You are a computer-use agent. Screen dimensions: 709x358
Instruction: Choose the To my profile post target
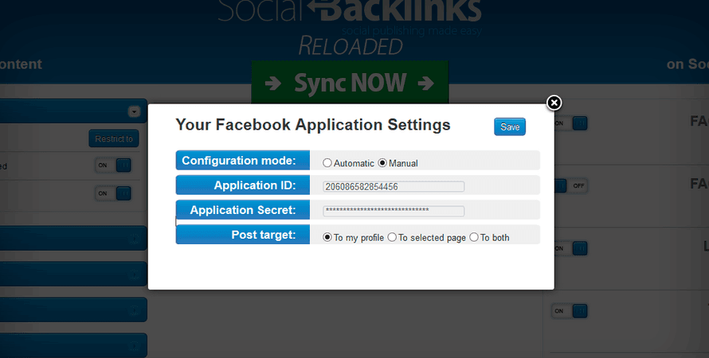pyautogui.click(x=327, y=237)
